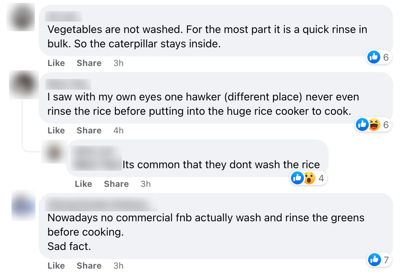409x274 pixels.
Task: Share the 'Its common' reply
Action: click(116, 184)
